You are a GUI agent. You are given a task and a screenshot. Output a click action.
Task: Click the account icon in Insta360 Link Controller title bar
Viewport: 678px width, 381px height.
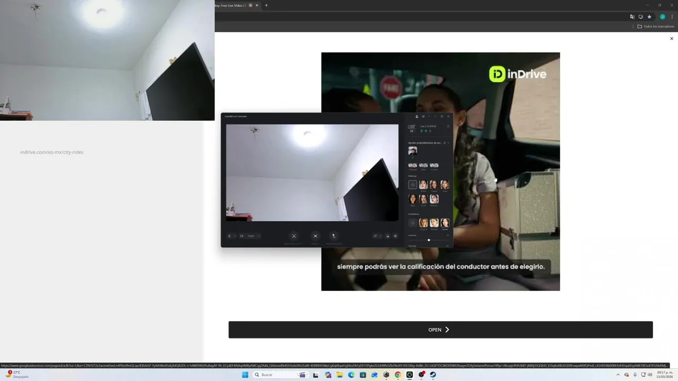click(417, 116)
